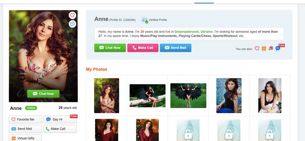Screen dimensions: 305x141
Task: Click the rose flower icon beside 'You can also'
Action: tap(270, 48)
